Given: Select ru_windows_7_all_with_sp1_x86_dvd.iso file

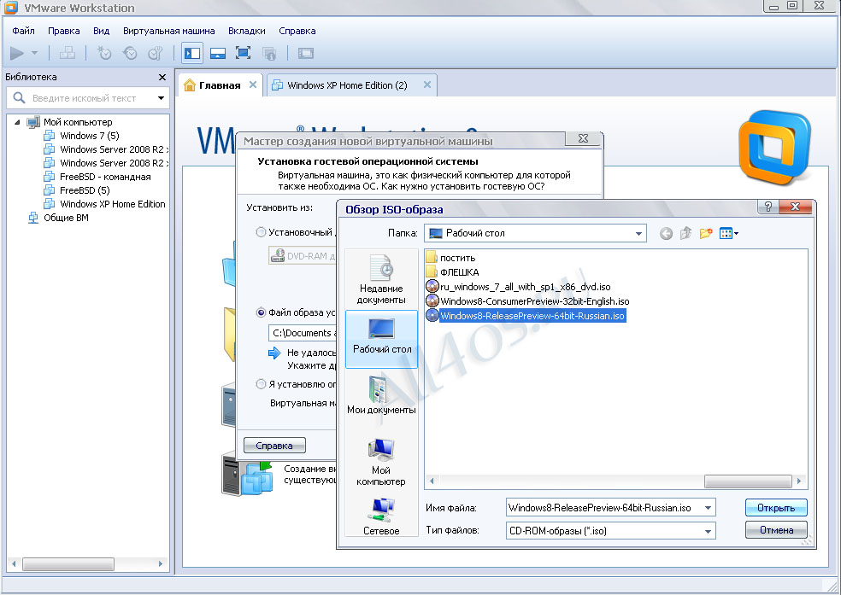Looking at the screenshot, I should point(519,287).
